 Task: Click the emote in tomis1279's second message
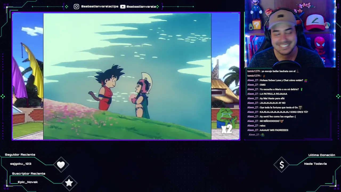point(264,76)
